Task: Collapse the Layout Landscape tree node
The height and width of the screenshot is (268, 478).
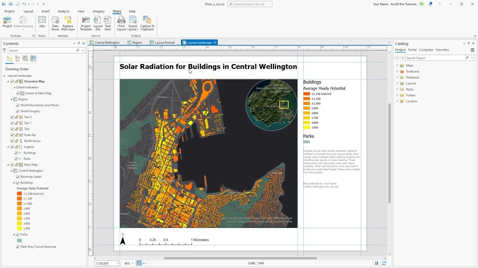Action: click(x=4, y=76)
